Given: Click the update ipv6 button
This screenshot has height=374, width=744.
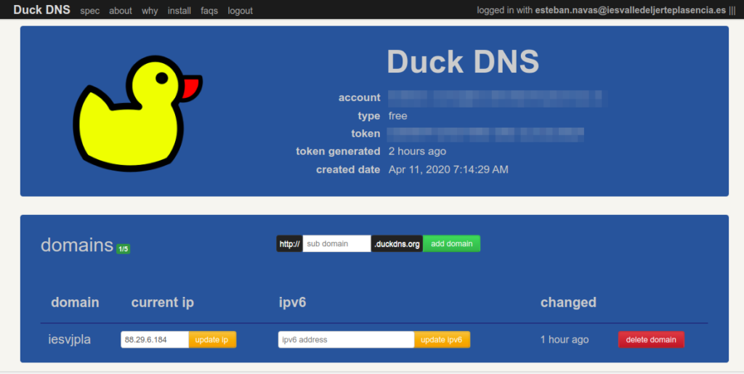Looking at the screenshot, I should coord(442,339).
